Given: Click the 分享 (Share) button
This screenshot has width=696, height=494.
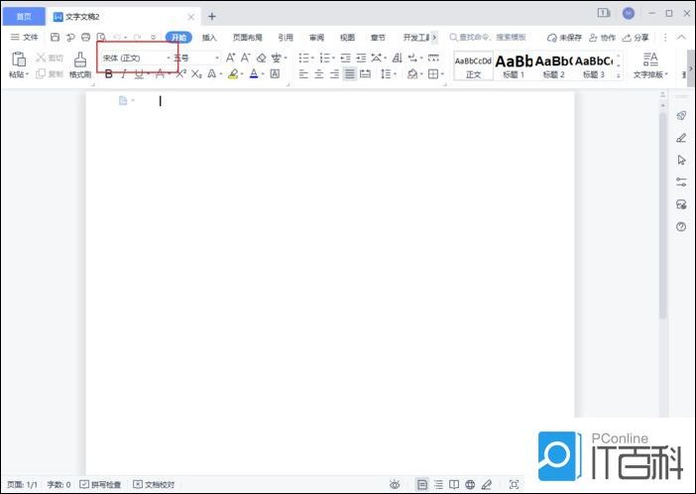Looking at the screenshot, I should click(x=636, y=38).
